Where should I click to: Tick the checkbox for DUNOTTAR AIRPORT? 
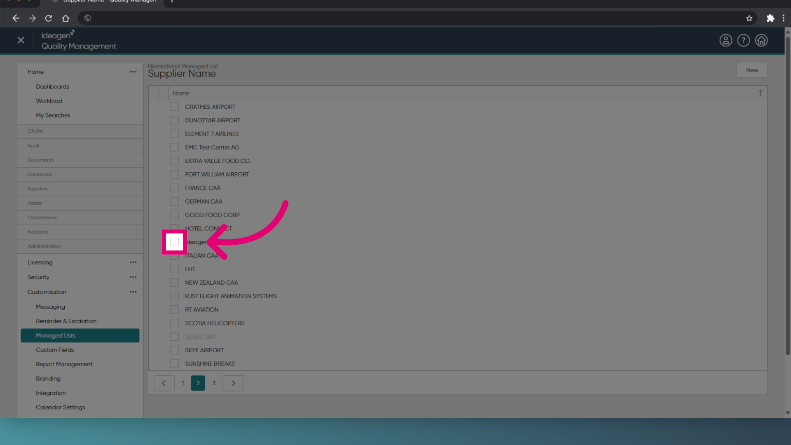175,120
